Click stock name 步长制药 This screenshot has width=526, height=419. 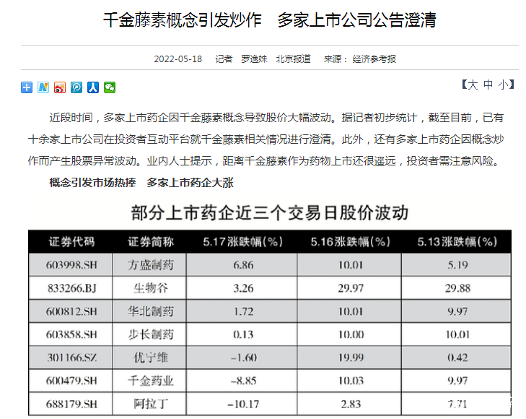[x=151, y=334]
